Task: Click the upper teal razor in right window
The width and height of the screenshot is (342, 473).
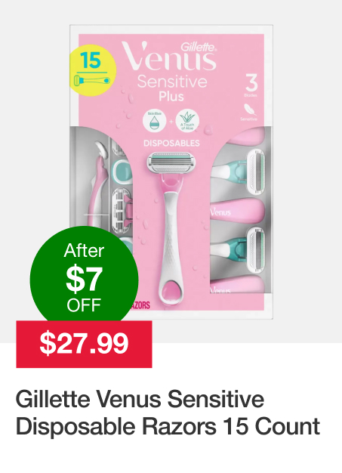Action: click(x=238, y=172)
